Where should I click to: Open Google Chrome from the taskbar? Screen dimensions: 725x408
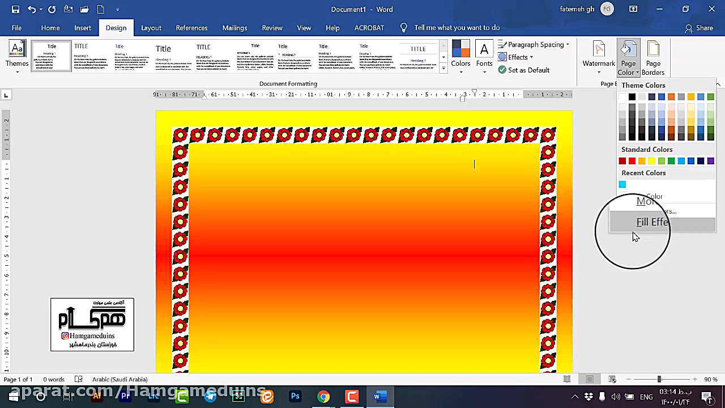click(x=323, y=396)
